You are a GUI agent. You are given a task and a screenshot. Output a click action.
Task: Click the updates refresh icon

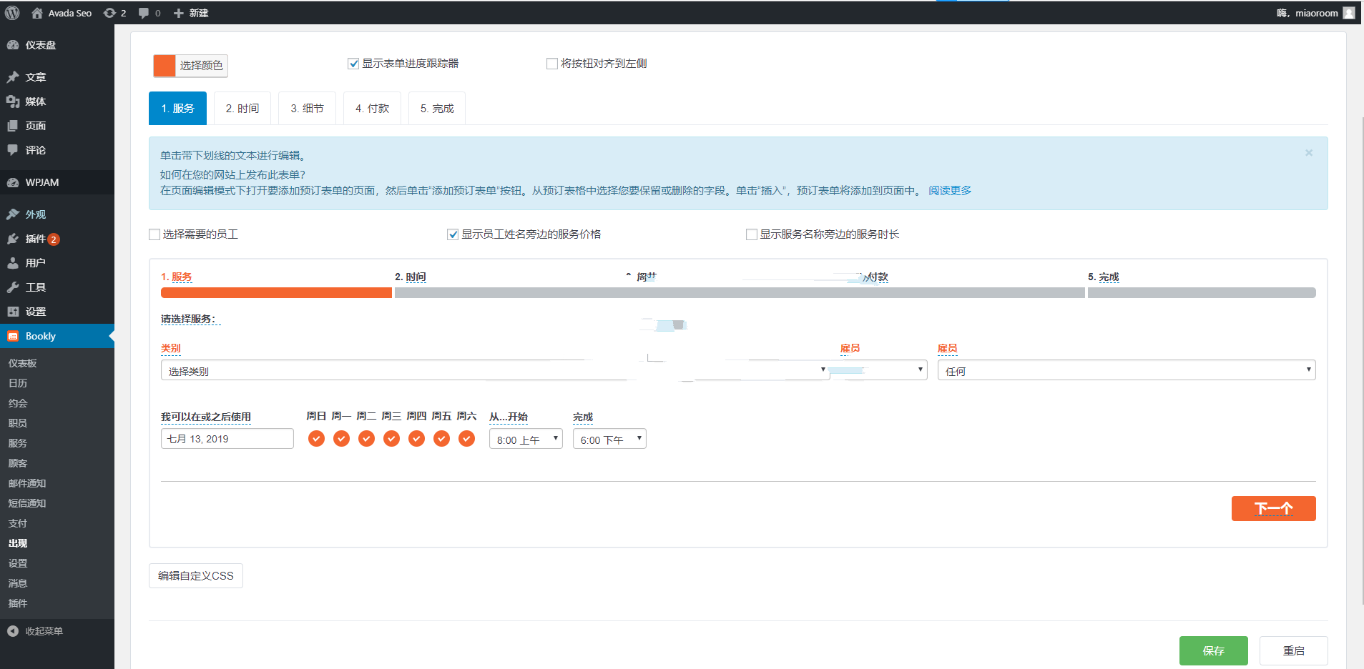109,13
